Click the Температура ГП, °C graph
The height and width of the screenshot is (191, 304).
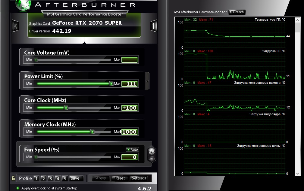click(x=235, y=35)
